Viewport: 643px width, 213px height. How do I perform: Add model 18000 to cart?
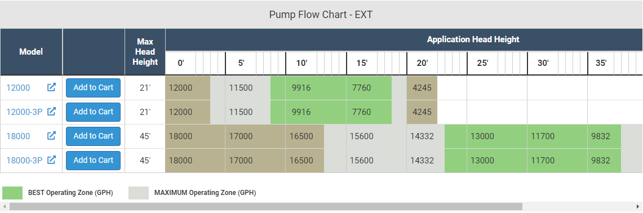coord(93,136)
